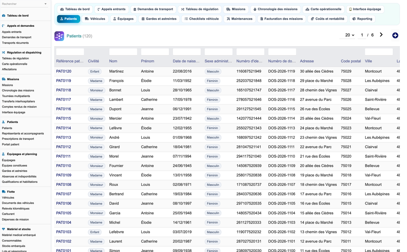Click the Appels et demandes phone icon

(x=3, y=26)
